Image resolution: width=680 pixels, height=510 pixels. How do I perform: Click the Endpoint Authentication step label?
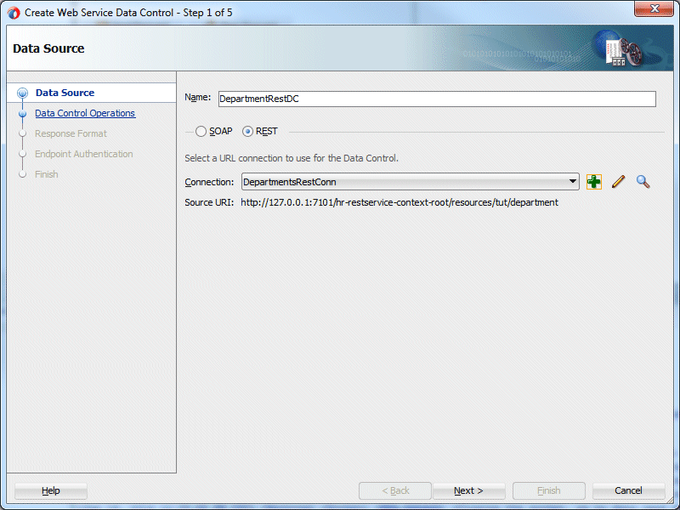[x=83, y=154]
